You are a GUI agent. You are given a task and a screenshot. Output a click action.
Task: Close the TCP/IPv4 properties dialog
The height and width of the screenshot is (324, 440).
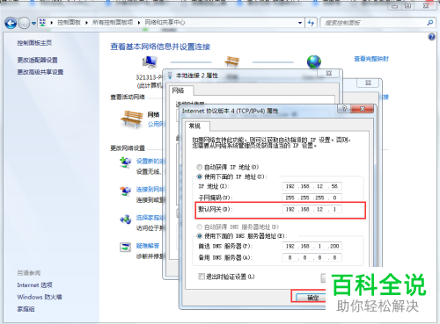(x=363, y=109)
